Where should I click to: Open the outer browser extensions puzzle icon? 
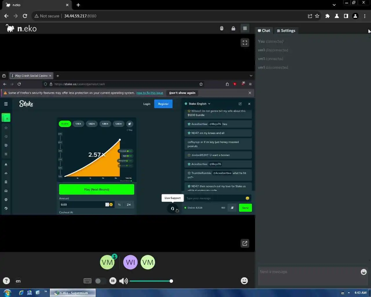coord(328,16)
